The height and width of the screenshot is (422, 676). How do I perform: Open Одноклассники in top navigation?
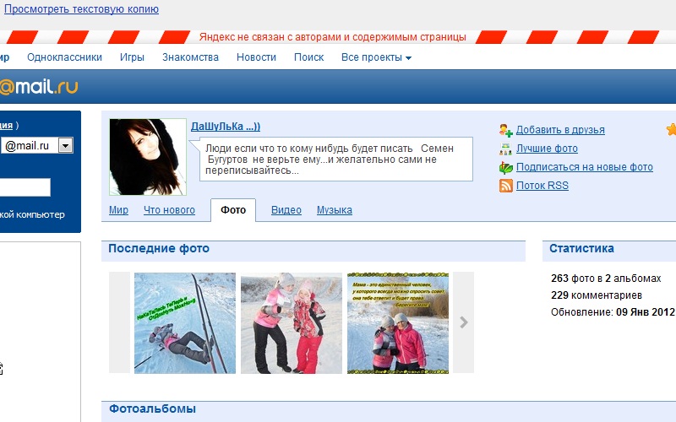(x=65, y=57)
